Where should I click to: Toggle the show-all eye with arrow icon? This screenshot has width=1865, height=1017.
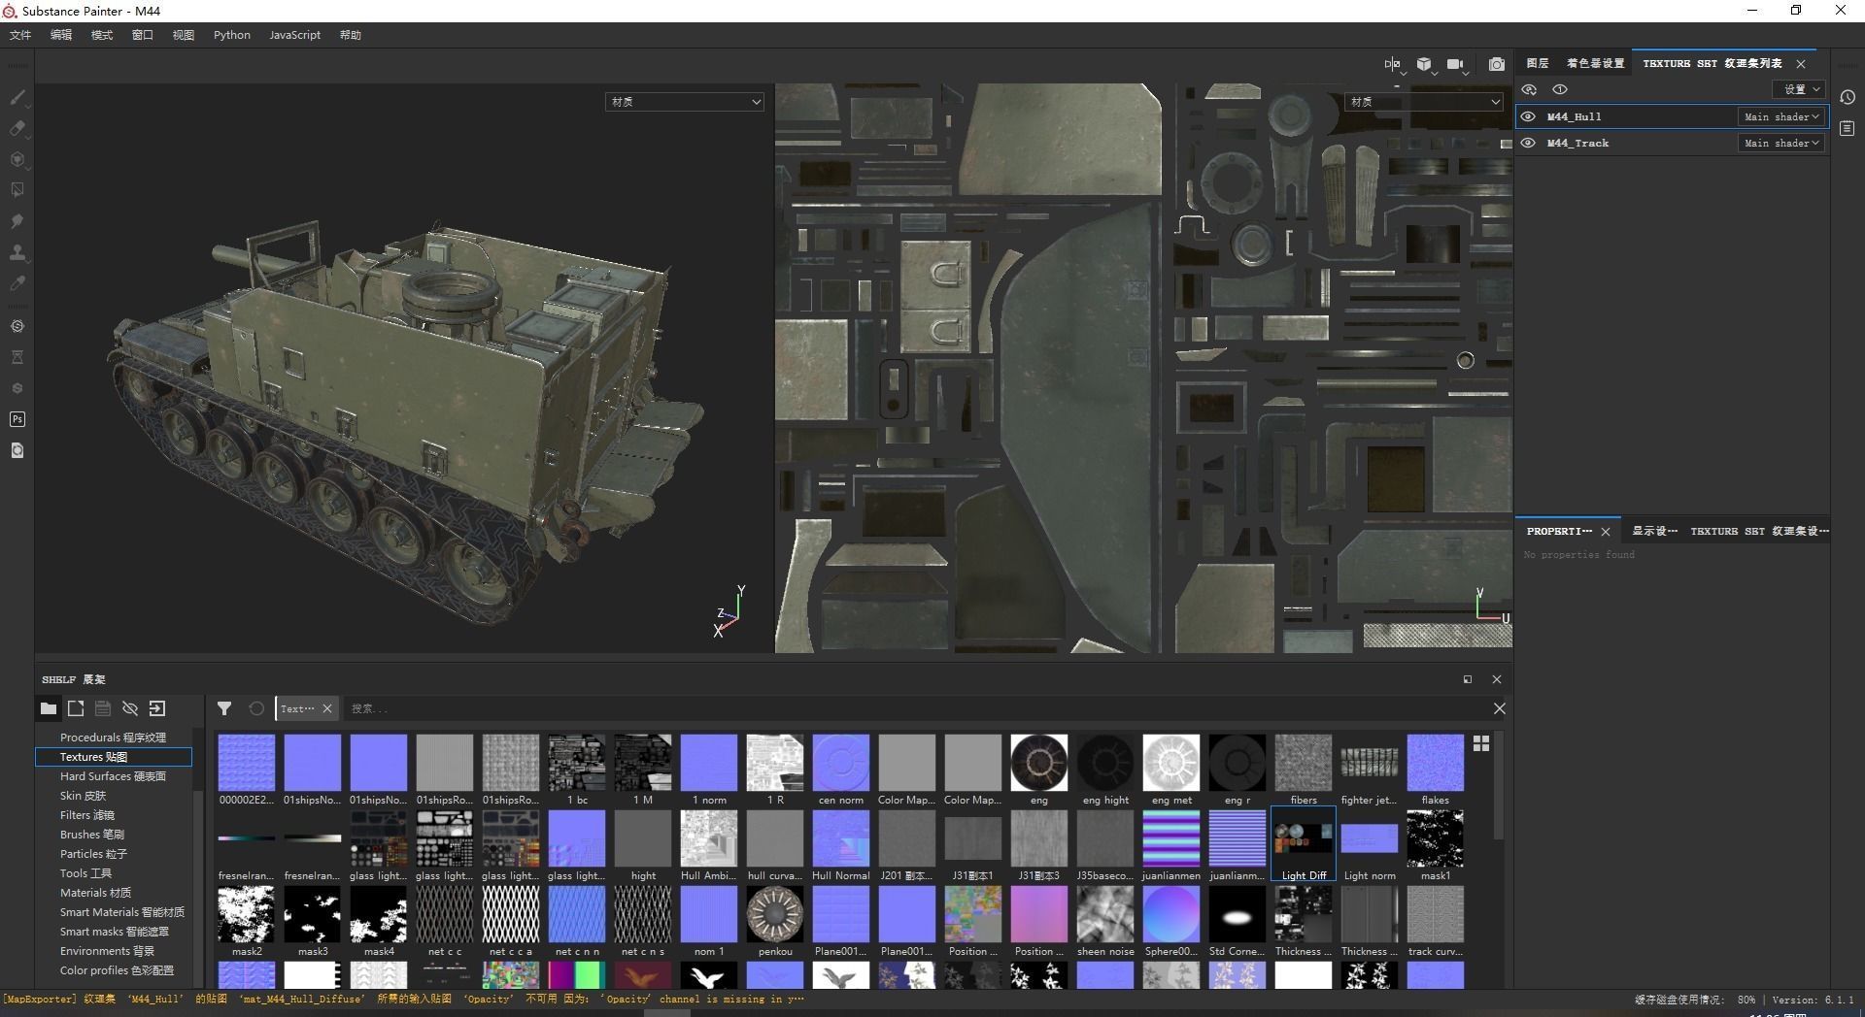click(x=1529, y=89)
